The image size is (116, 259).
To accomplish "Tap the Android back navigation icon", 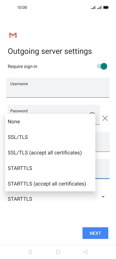I will 86,252.
